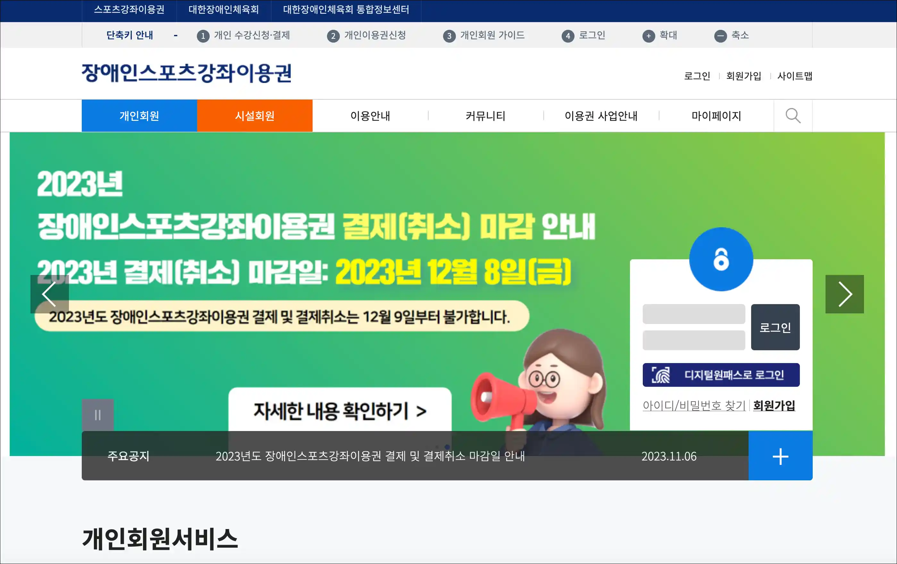Viewport: 897px width, 564px height.
Task: Focus the password input field
Action: (x=694, y=340)
